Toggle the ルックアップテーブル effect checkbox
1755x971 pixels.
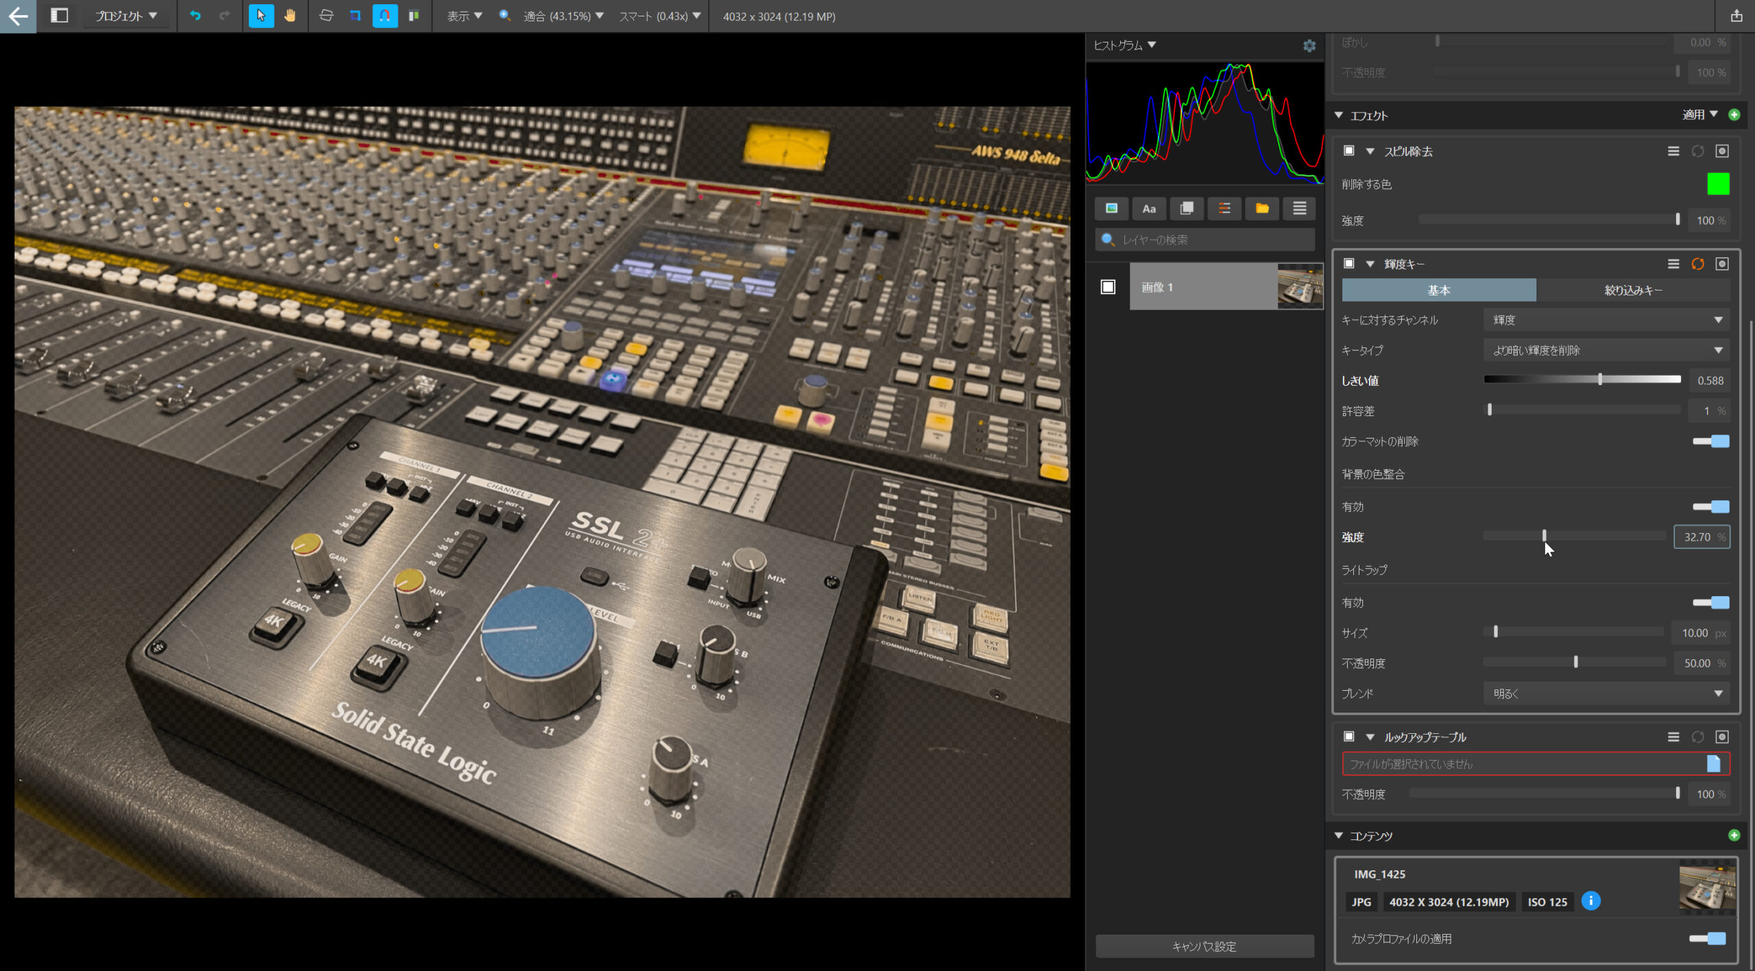pyautogui.click(x=1348, y=736)
